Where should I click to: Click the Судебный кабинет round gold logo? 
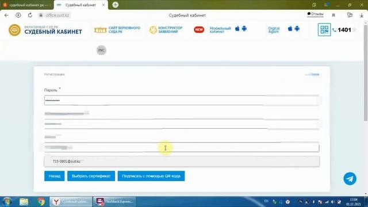tap(14, 30)
